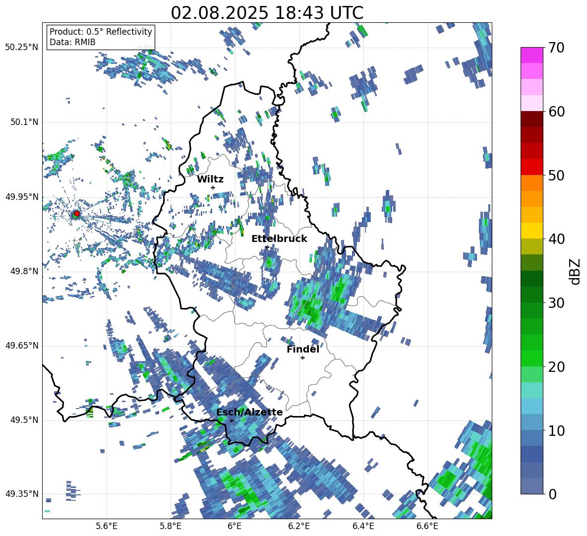Click the colorbar tick label 60
The width and height of the screenshot is (587, 536).
tap(556, 112)
